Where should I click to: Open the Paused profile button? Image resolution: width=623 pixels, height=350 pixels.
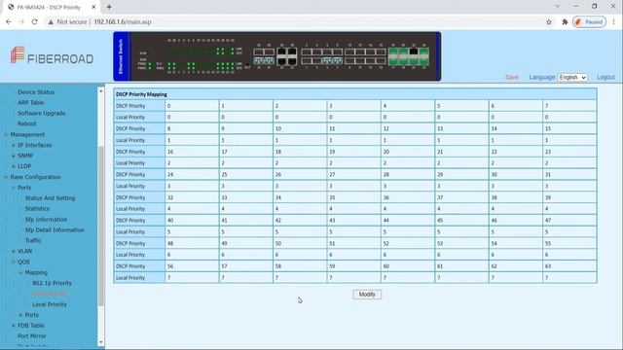click(x=589, y=21)
